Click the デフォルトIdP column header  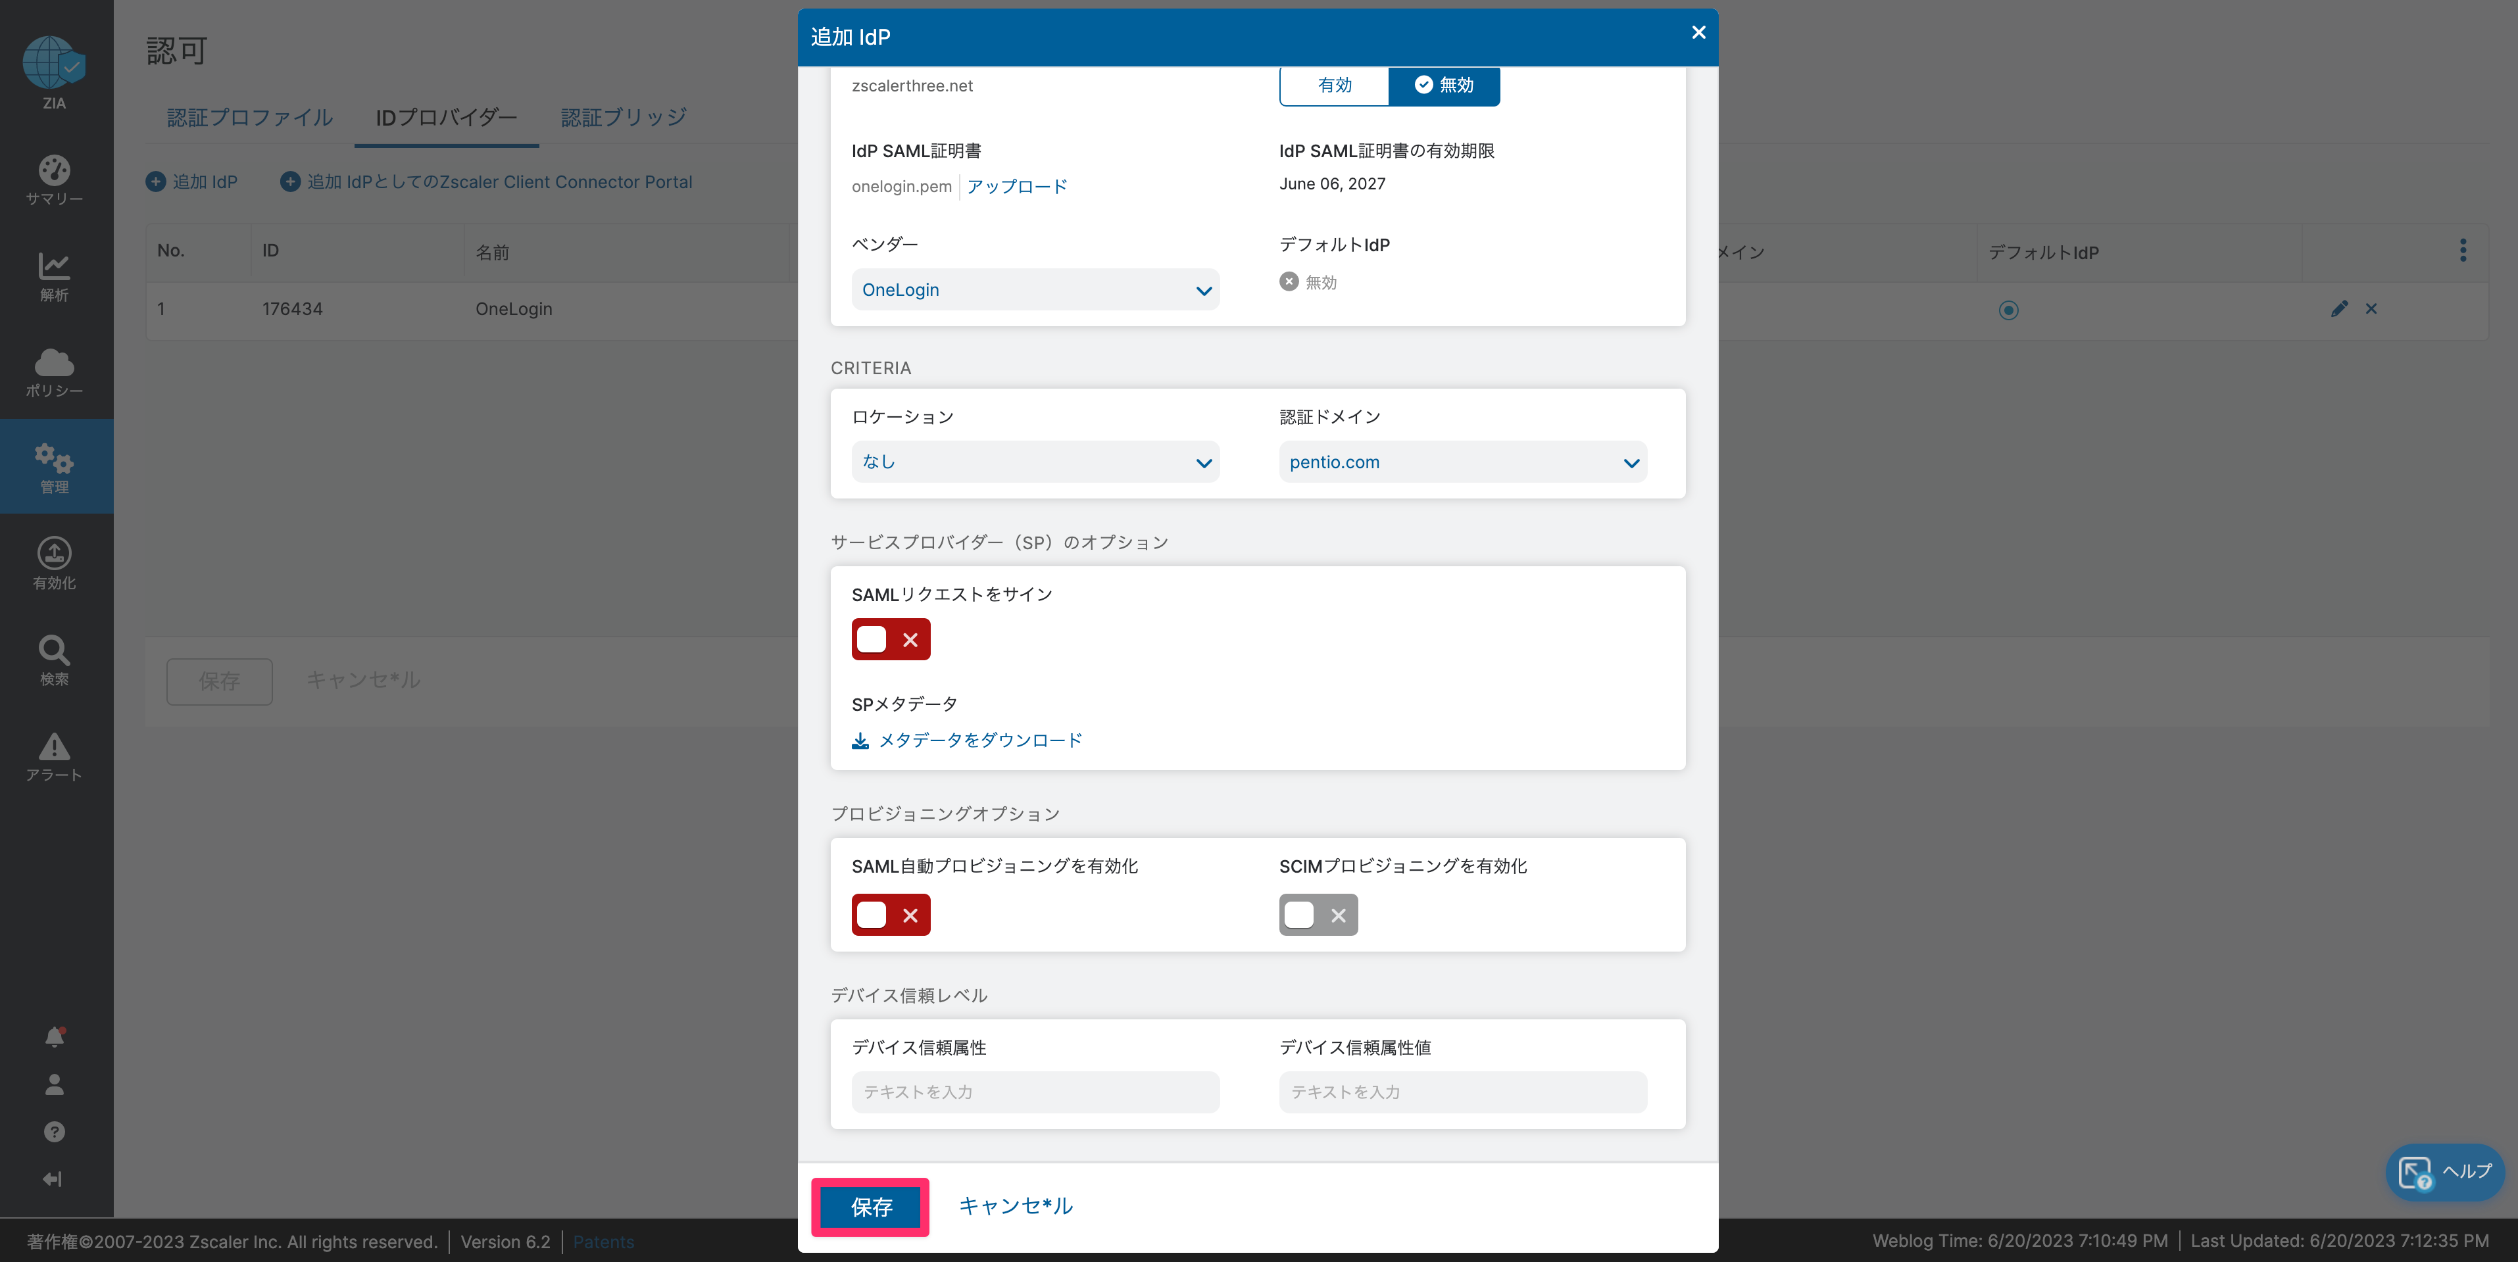2043,253
